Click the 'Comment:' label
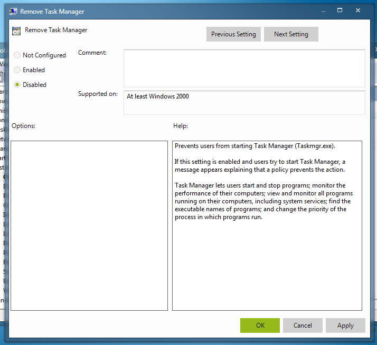The height and width of the screenshot is (345, 377). click(x=92, y=53)
